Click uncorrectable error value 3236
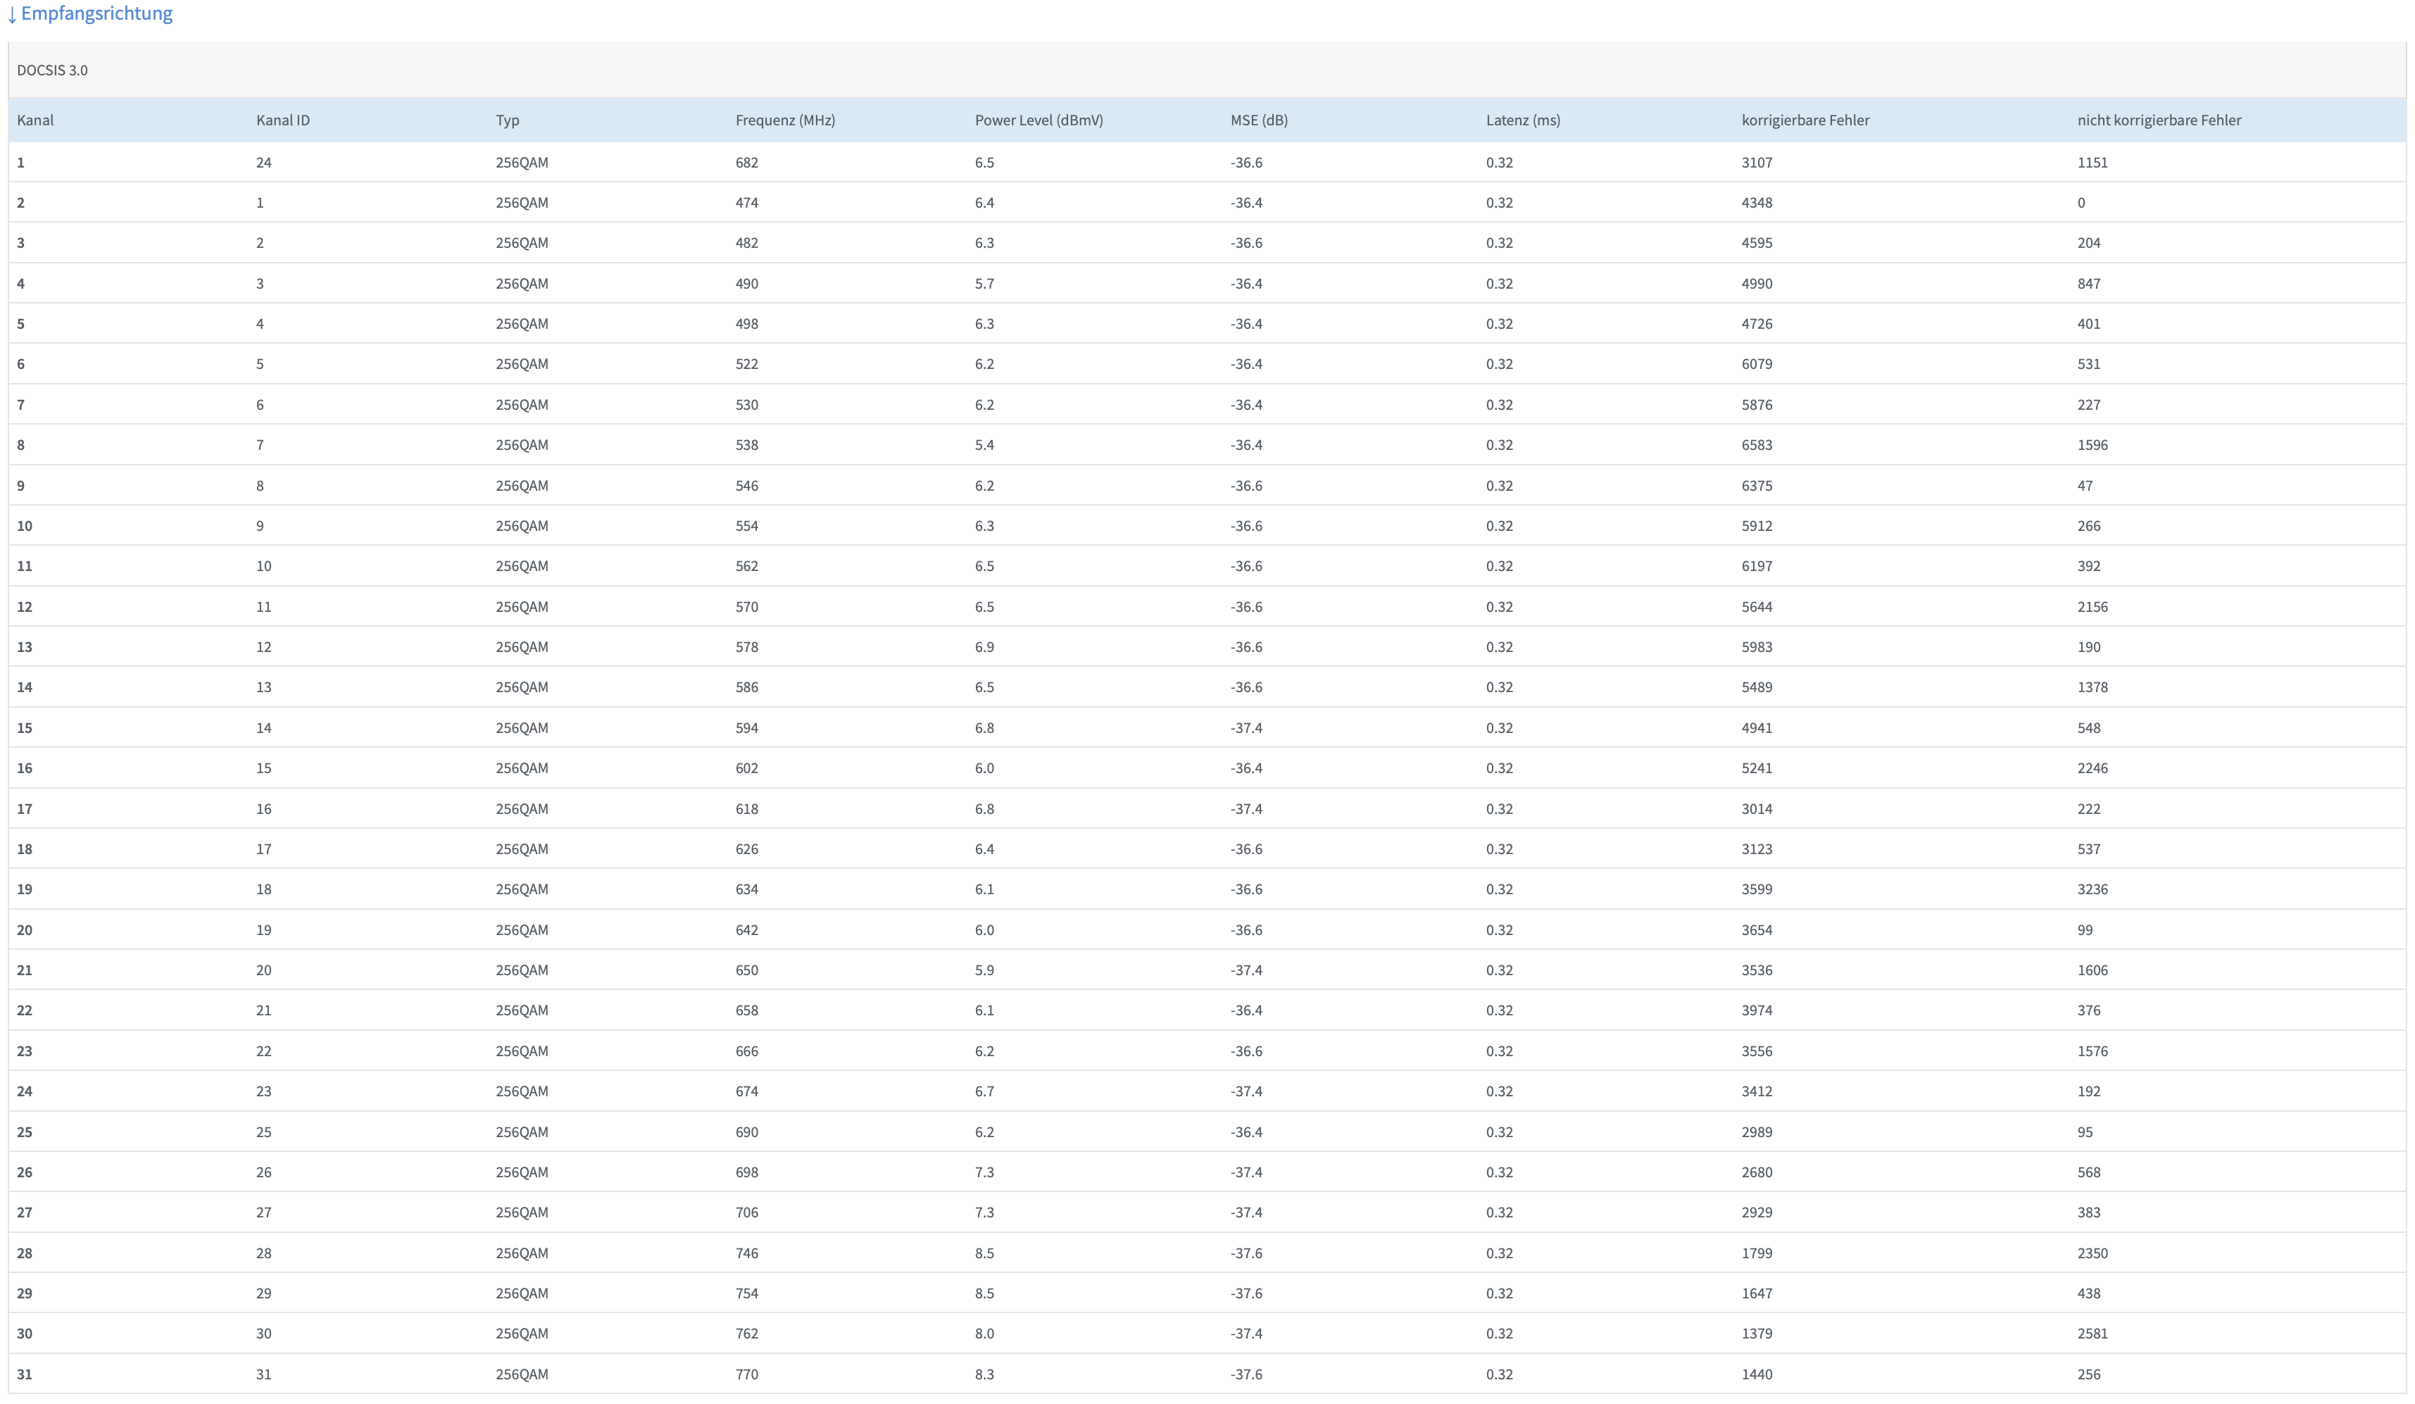 [x=2092, y=889]
